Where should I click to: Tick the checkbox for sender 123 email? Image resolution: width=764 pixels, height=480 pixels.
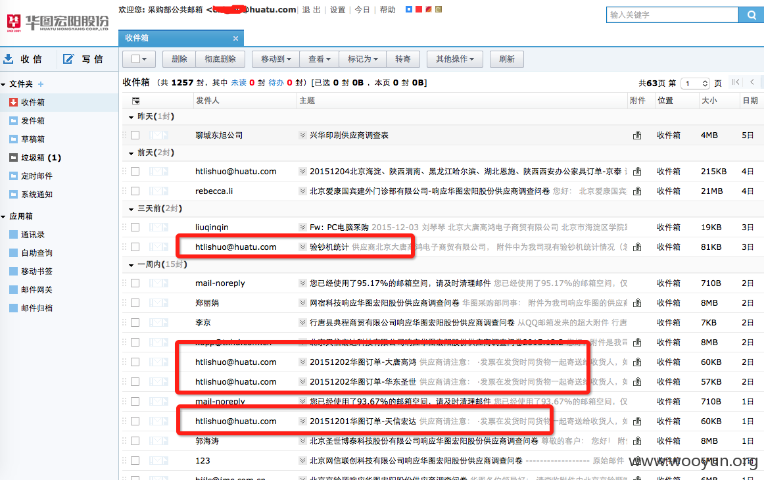coord(135,460)
